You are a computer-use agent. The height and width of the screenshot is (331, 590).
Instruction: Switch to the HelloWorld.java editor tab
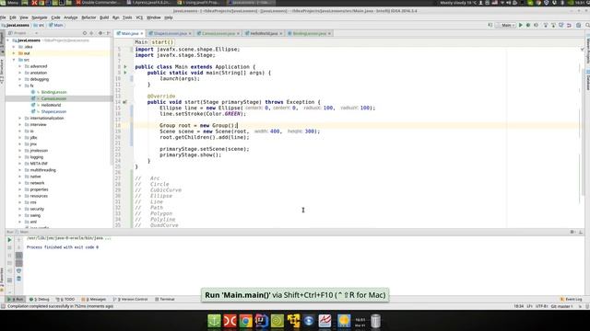coord(264,33)
